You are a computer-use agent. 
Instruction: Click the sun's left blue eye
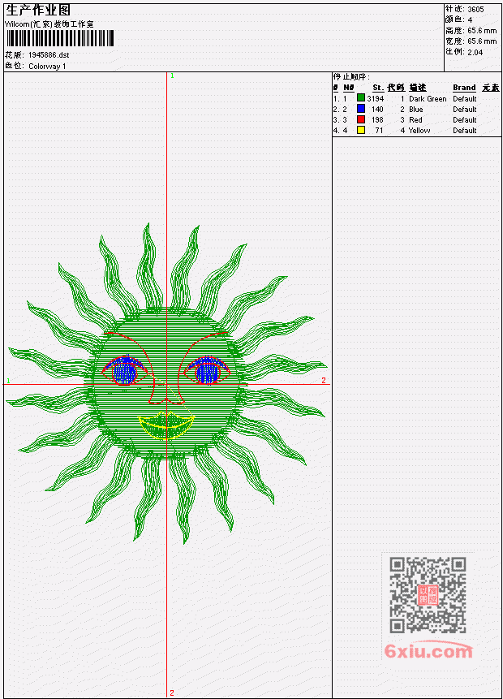(x=124, y=371)
